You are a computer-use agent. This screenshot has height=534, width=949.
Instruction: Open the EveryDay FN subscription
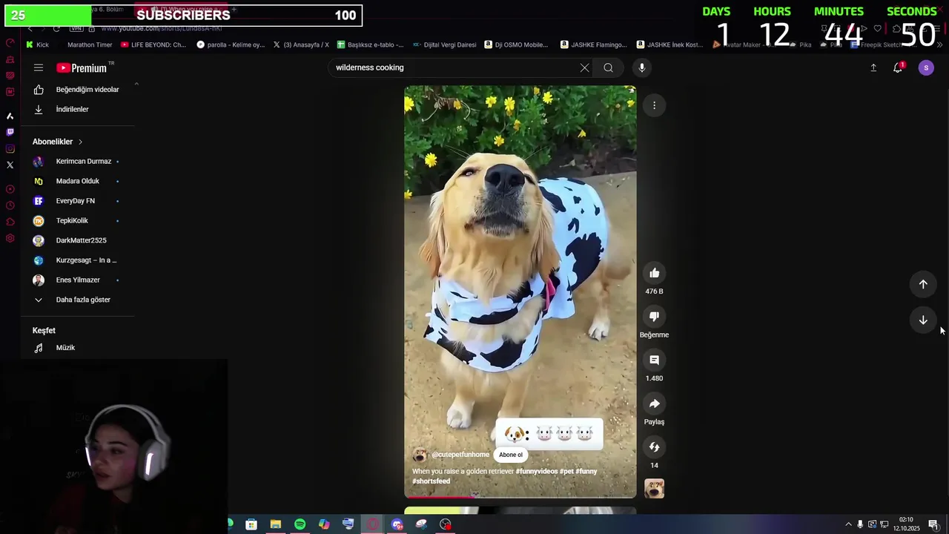(x=77, y=201)
